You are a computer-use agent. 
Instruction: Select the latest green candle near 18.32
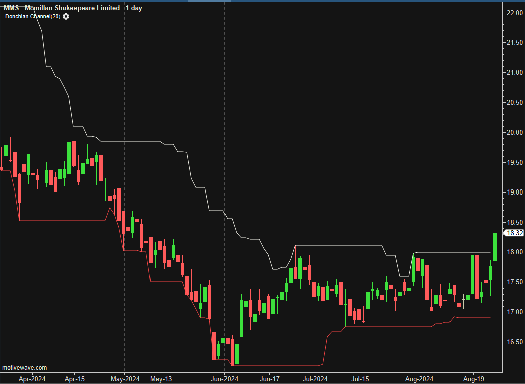495,246
